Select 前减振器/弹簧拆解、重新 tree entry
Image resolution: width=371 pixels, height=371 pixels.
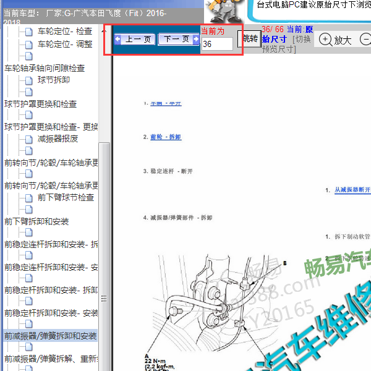pyautogui.click(x=51, y=359)
